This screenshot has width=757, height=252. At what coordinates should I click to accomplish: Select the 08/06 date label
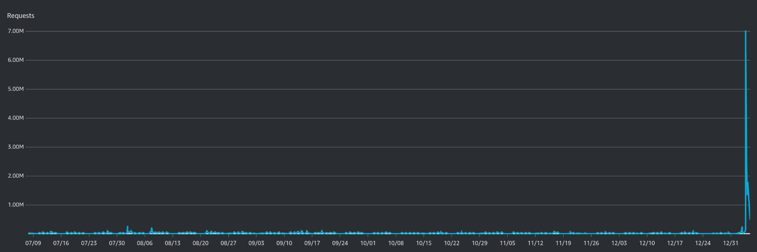point(145,243)
